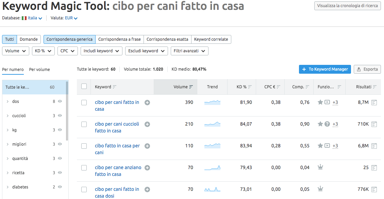Viewport: 384px width, 199px height.
Task: Click the keyword groups sidebar scrollbar
Action: [x=67, y=111]
